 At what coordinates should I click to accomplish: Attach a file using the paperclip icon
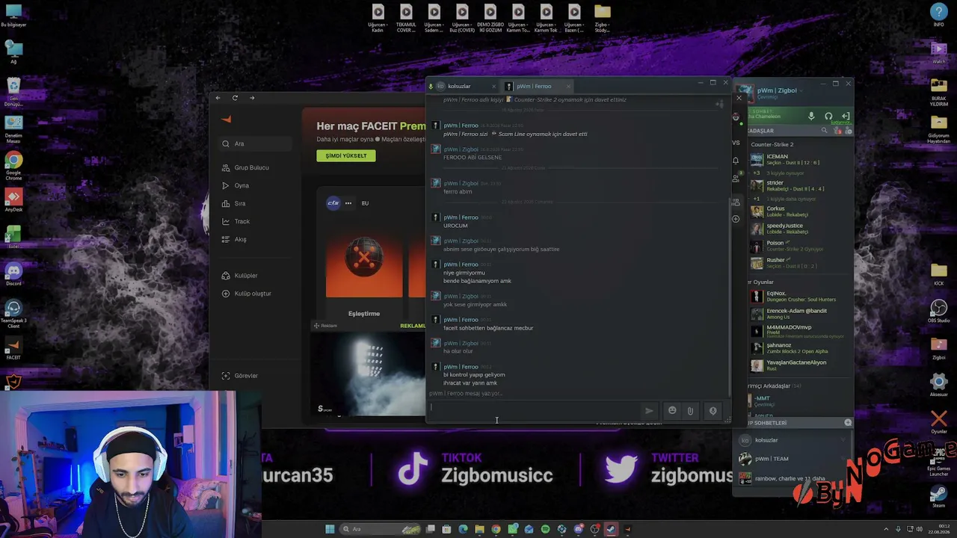coord(690,410)
